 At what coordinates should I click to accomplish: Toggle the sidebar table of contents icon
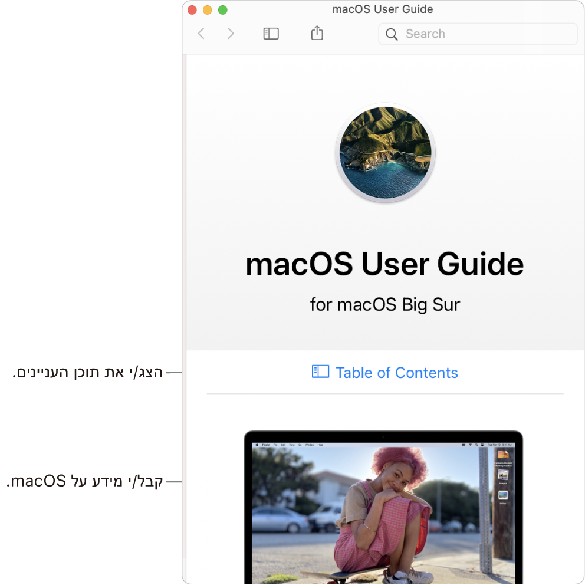pyautogui.click(x=271, y=34)
